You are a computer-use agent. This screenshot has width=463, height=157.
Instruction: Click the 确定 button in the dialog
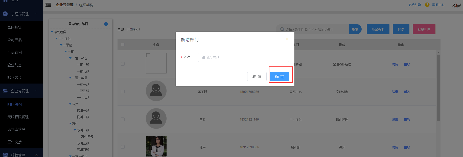coord(280,76)
